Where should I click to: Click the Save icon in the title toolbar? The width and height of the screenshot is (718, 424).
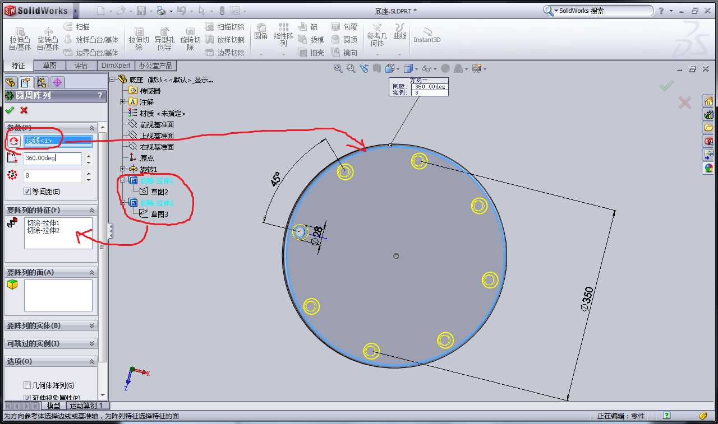tap(141, 11)
